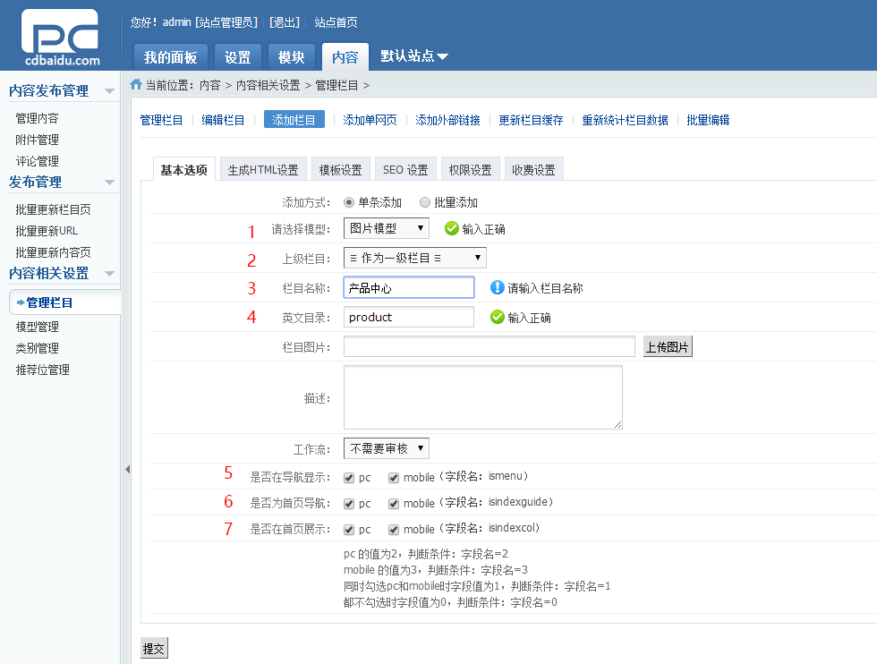
Task: Open the SEO 设置 tab
Action: (405, 169)
